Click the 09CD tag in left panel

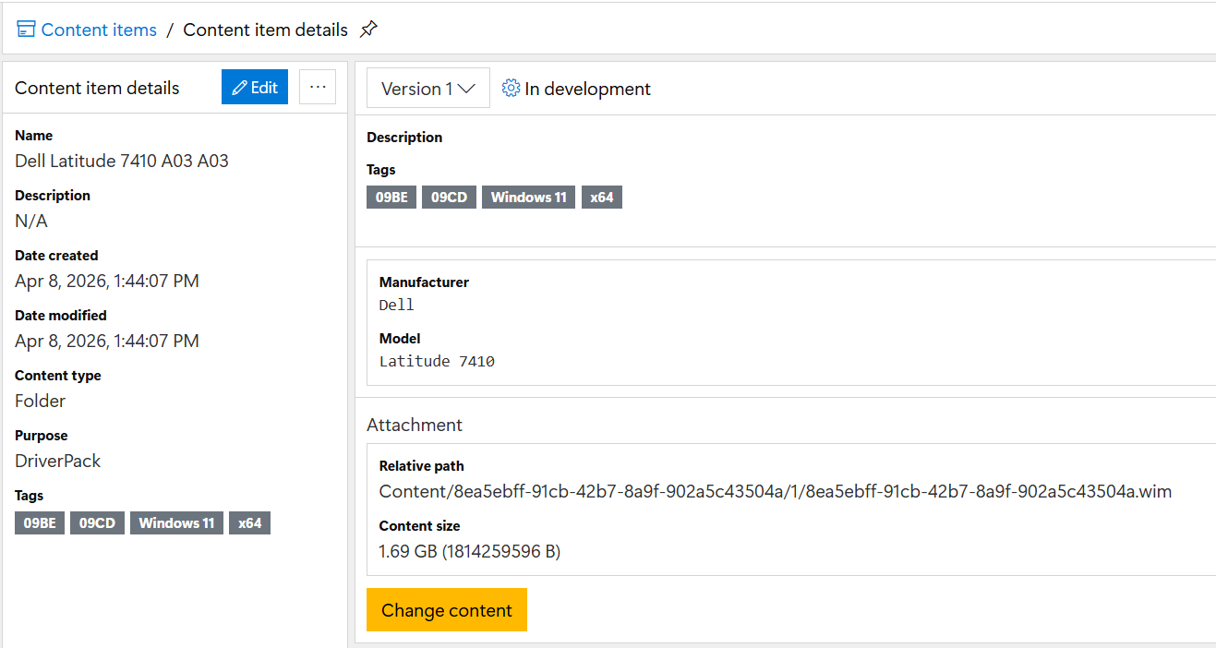click(97, 523)
